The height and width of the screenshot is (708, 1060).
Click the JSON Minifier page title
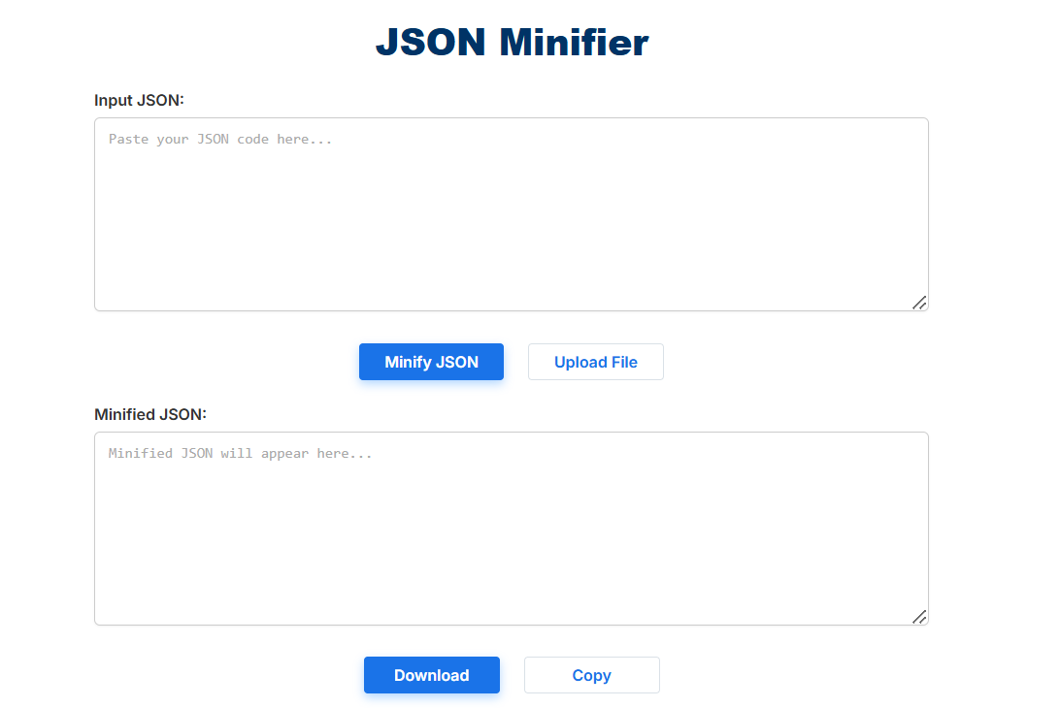513,42
